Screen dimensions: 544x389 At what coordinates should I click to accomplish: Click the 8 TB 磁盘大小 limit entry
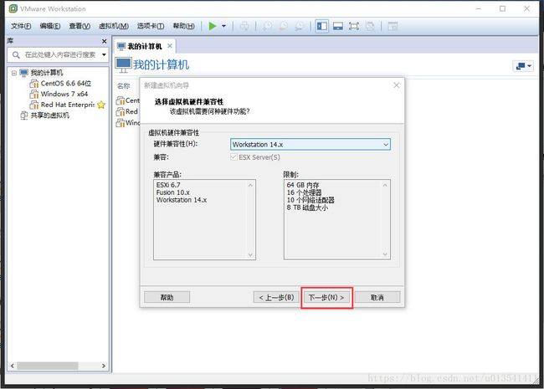[x=307, y=207]
